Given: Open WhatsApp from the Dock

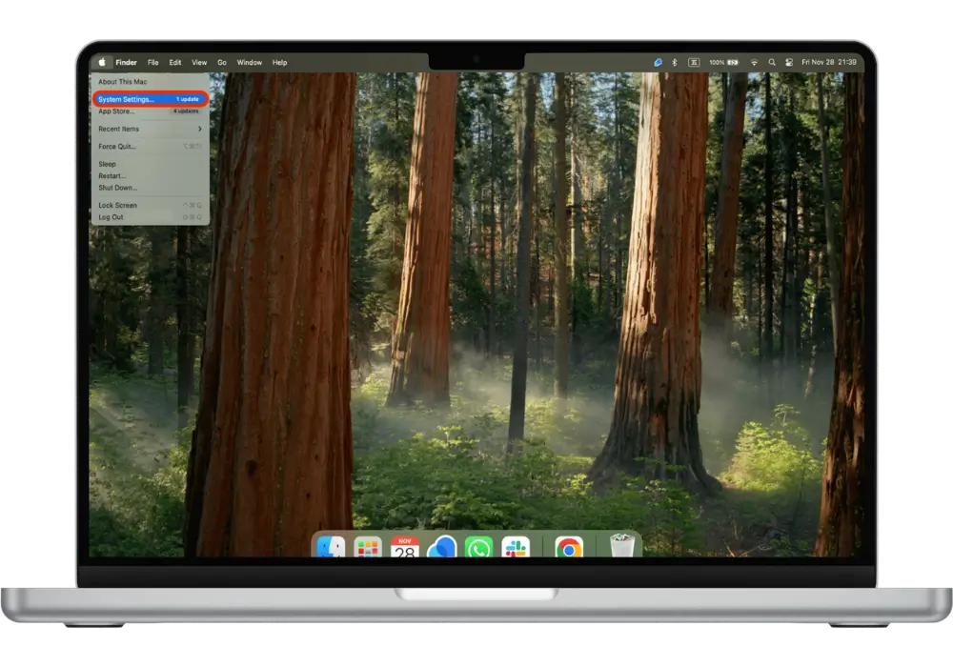Looking at the screenshot, I should click(478, 548).
